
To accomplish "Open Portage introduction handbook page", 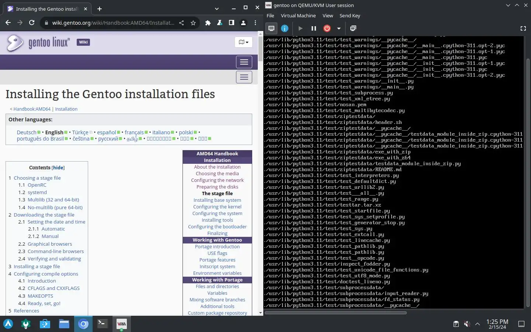I will point(217,247).
